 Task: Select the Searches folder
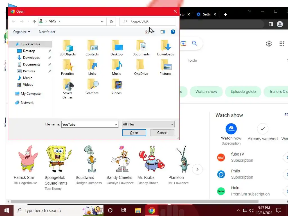coord(92,87)
